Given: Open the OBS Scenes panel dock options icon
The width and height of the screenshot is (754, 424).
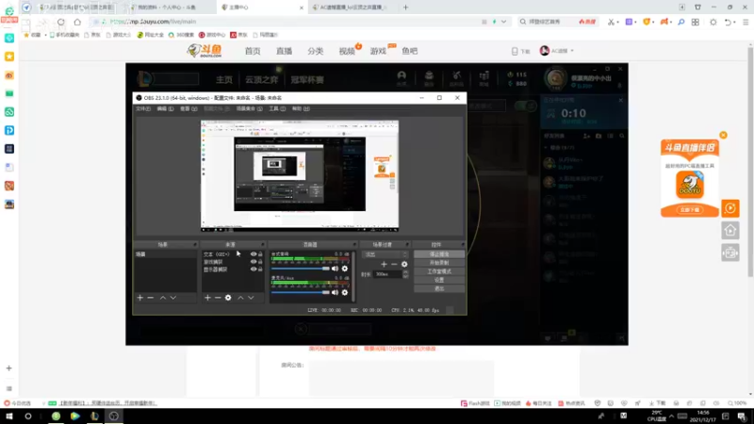Looking at the screenshot, I should pos(195,244).
